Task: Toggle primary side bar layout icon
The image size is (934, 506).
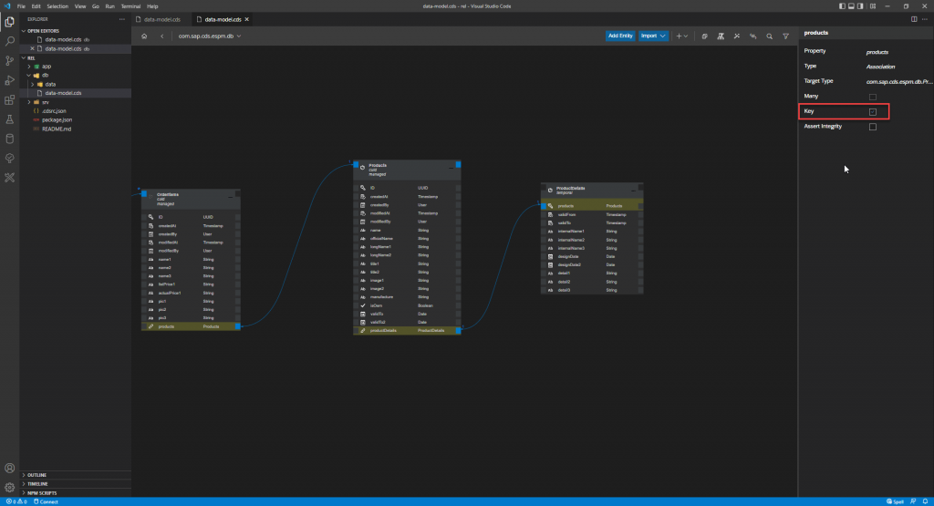Action: tap(842, 6)
